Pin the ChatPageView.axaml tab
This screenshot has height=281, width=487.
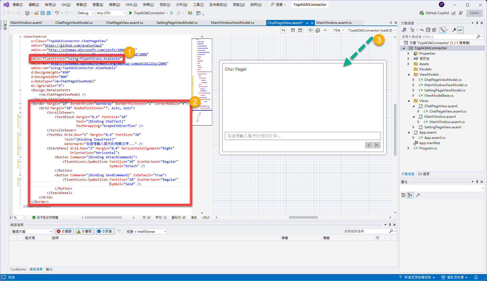[307, 23]
